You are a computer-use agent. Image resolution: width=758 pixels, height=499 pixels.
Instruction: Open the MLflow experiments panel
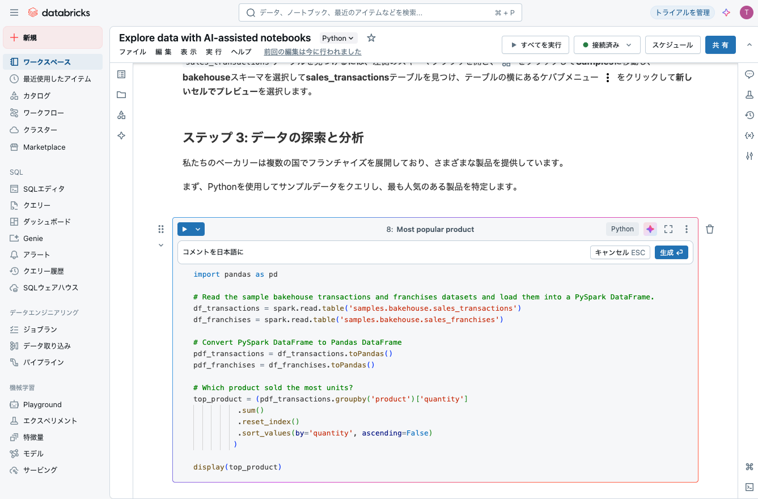tap(749, 95)
